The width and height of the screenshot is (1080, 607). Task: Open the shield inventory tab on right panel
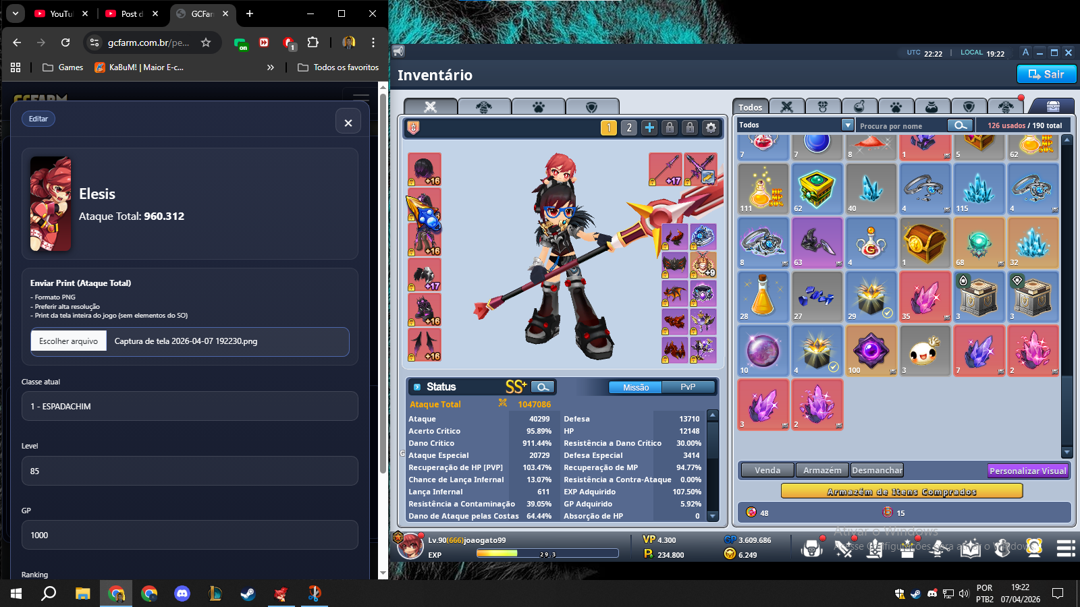[x=969, y=107]
